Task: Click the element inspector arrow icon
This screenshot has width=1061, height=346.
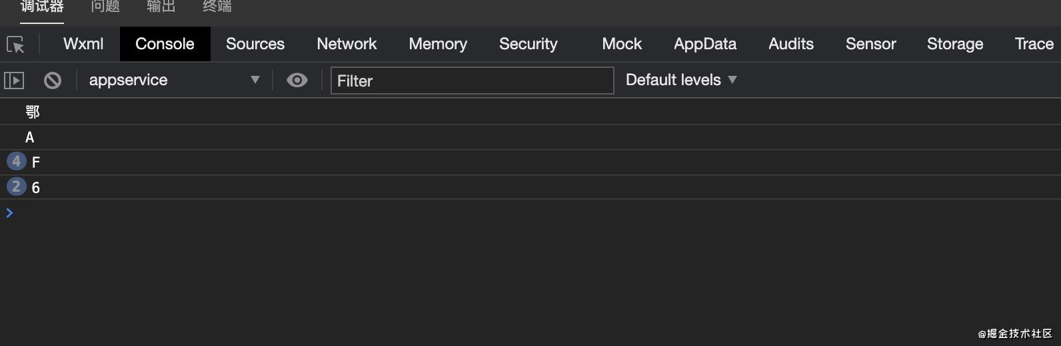Action: pos(15,45)
